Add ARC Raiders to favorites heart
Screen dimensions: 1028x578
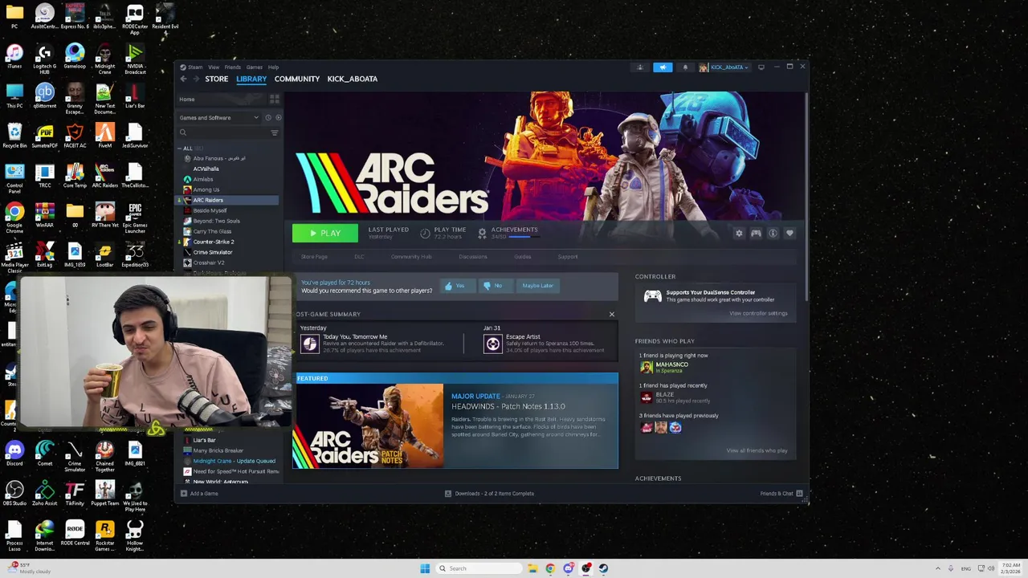click(x=789, y=233)
